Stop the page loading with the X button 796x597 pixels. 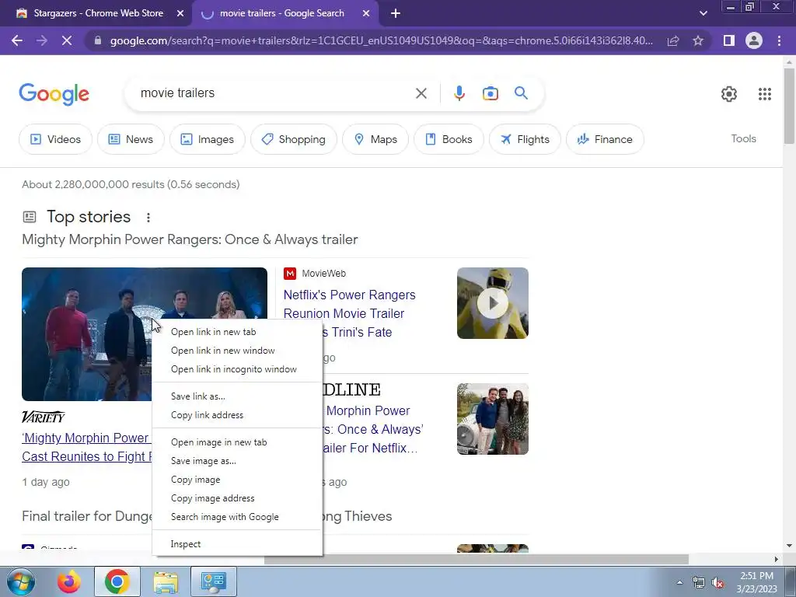click(67, 40)
